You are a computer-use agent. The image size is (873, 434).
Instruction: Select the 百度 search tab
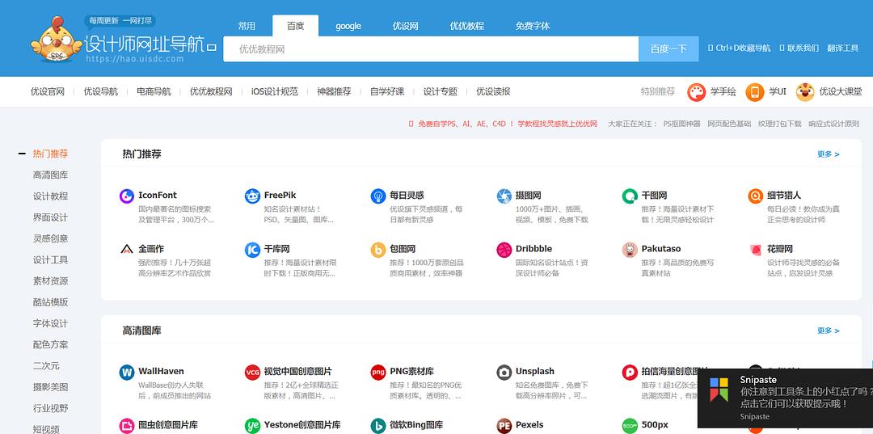pyautogui.click(x=296, y=26)
